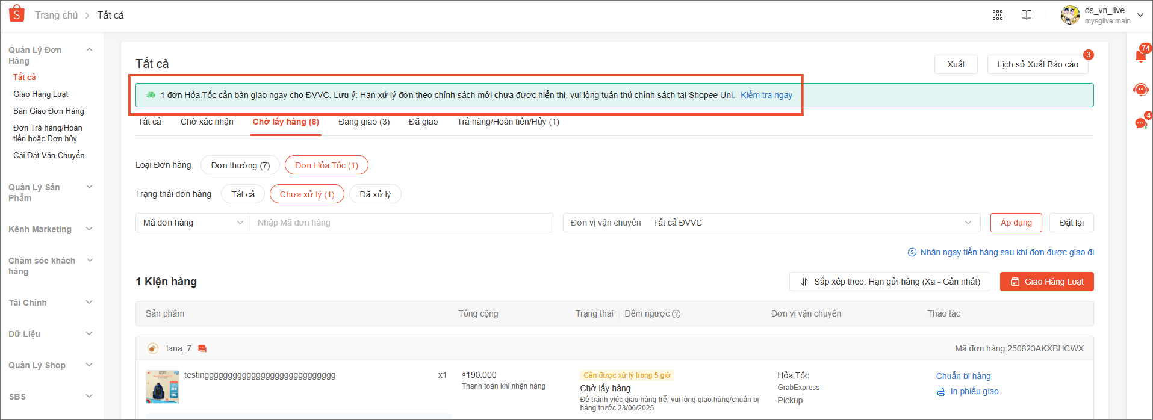Screen dimensions: 1153x420
Task: Click the product thumbnail image
Action: (163, 386)
